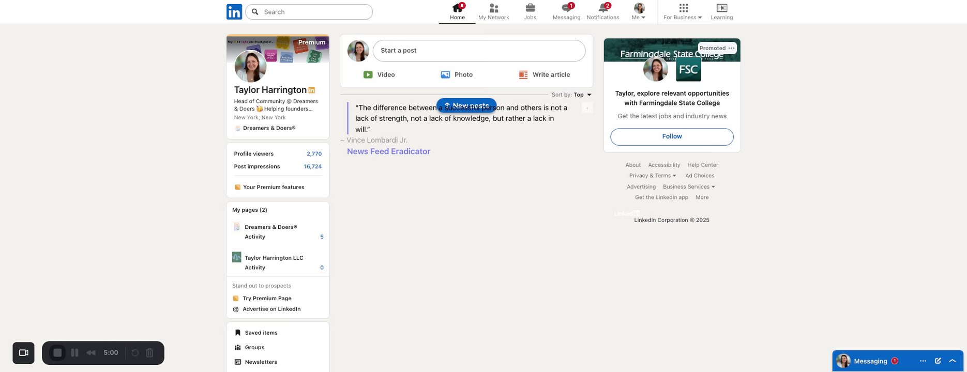Open Messaging in the top navigation
Viewport: 967px width, 372px height.
click(566, 12)
